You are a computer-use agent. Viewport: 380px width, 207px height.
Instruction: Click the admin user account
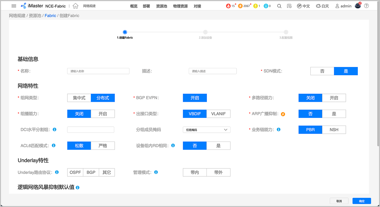(343, 6)
